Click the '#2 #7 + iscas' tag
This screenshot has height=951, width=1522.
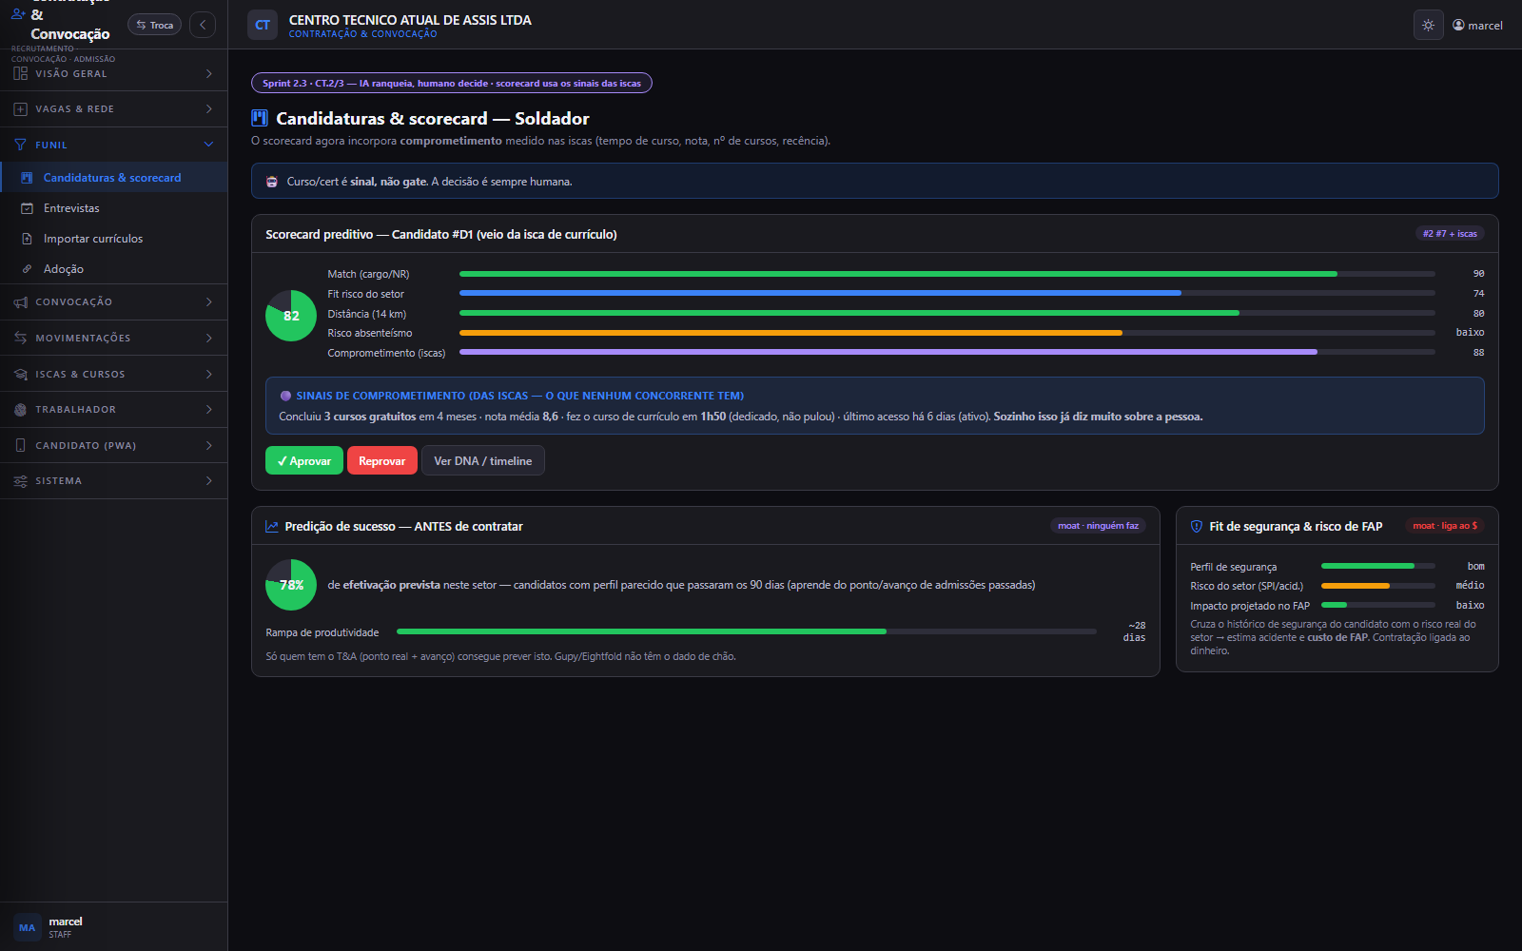(x=1450, y=234)
